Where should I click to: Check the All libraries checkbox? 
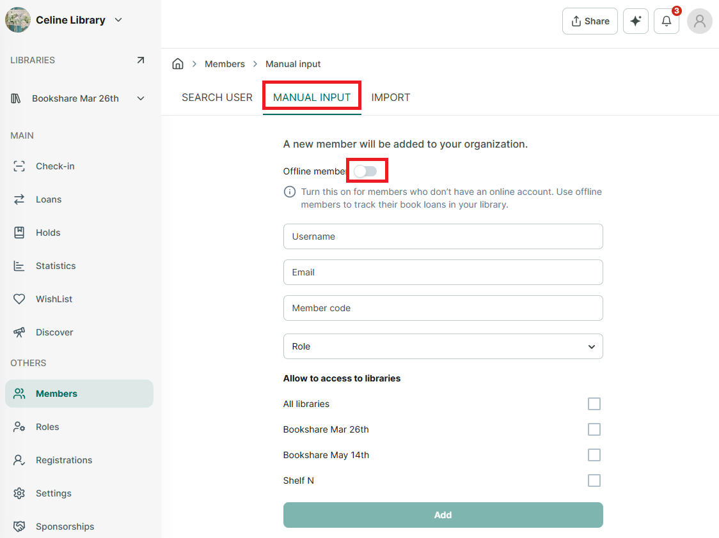[x=594, y=404]
